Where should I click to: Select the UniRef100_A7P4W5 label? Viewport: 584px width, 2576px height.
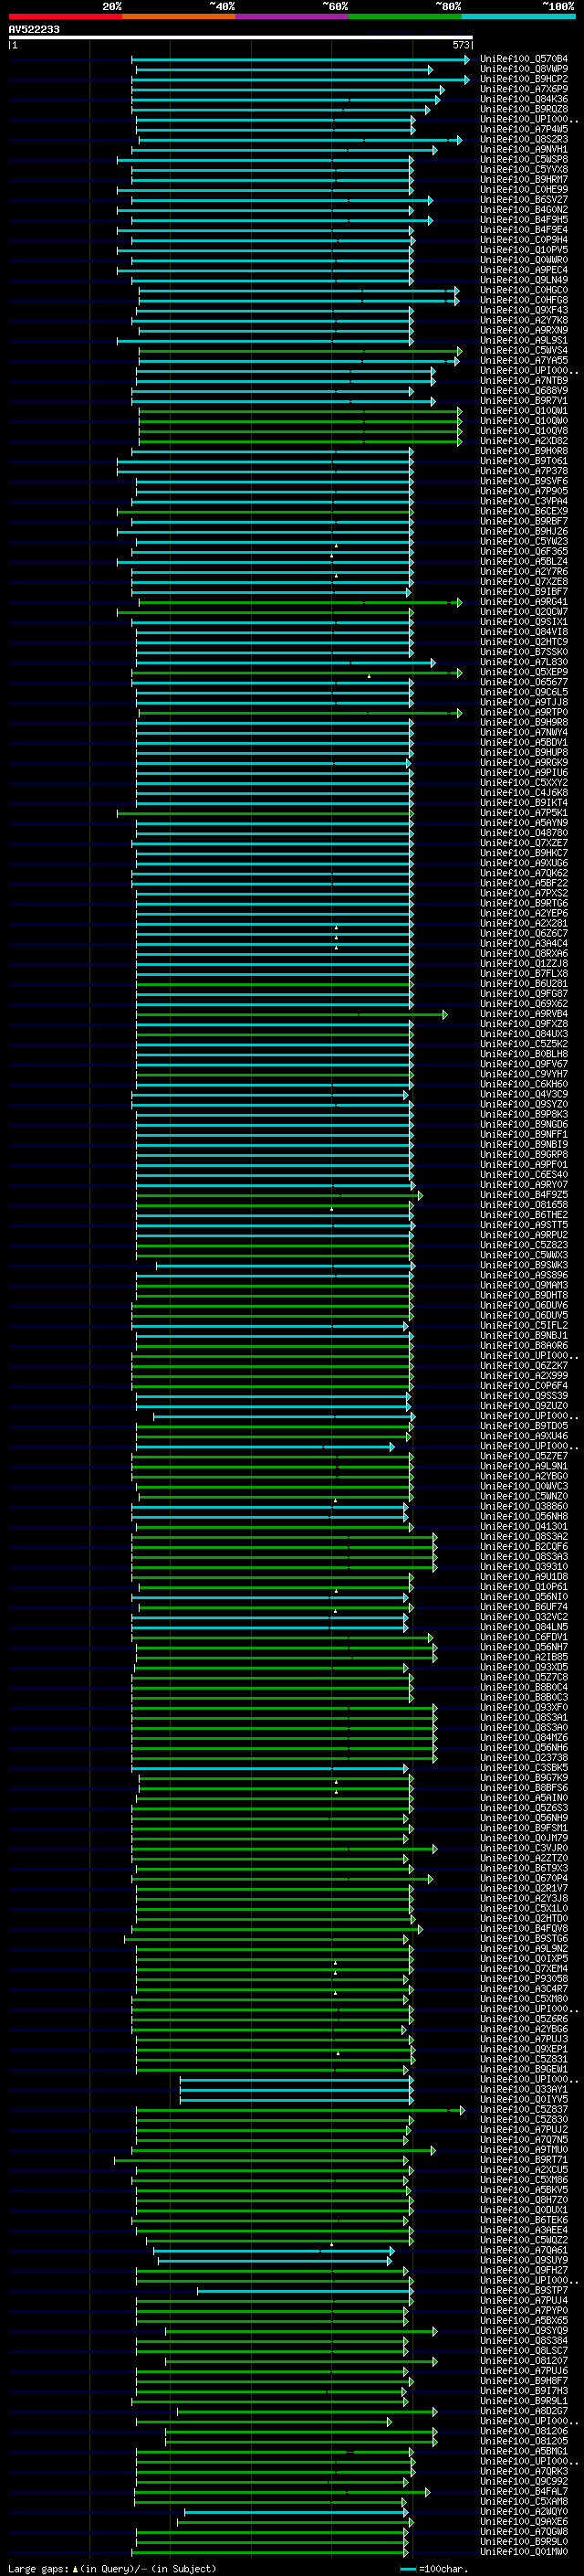pos(524,129)
